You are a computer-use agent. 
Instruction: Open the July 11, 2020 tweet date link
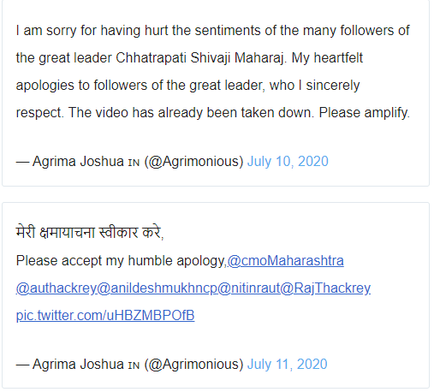pyautogui.click(x=287, y=365)
